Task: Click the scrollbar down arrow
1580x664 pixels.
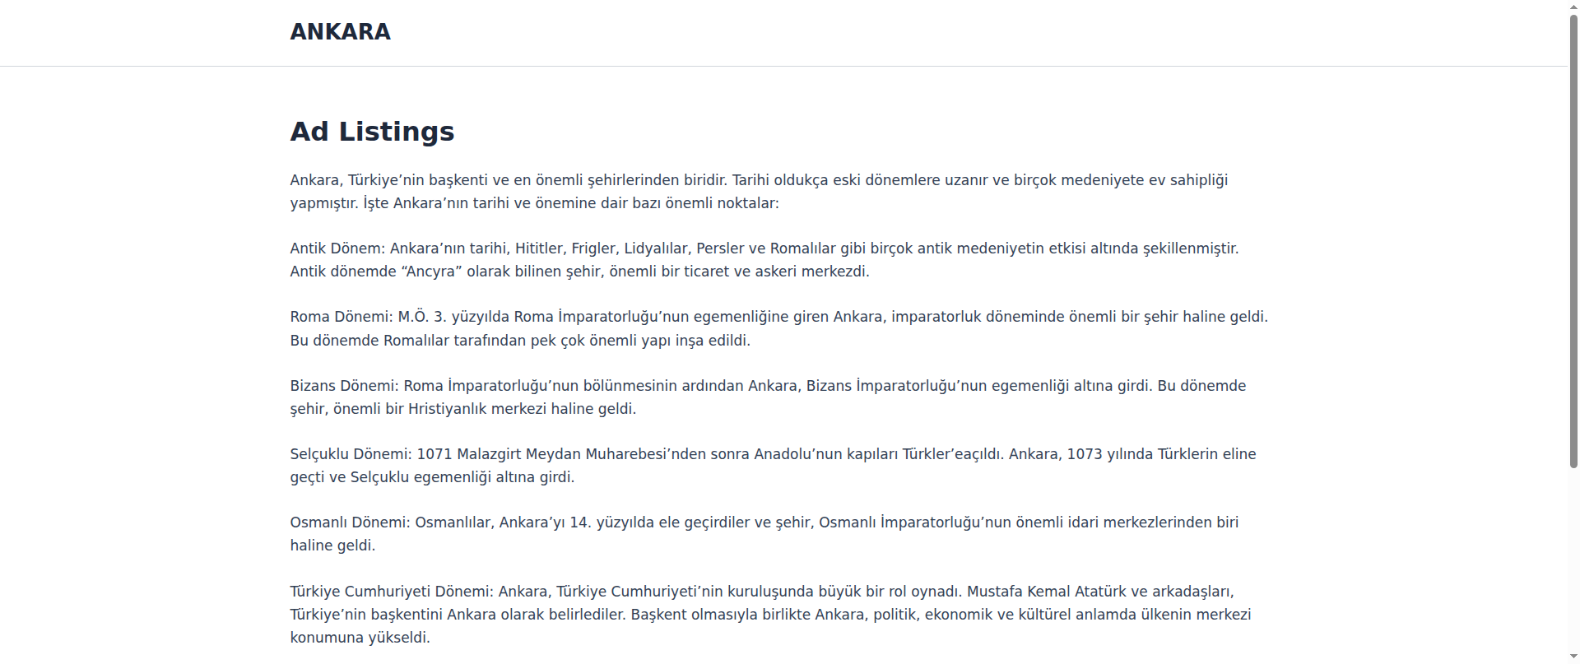Action: 1574,658
